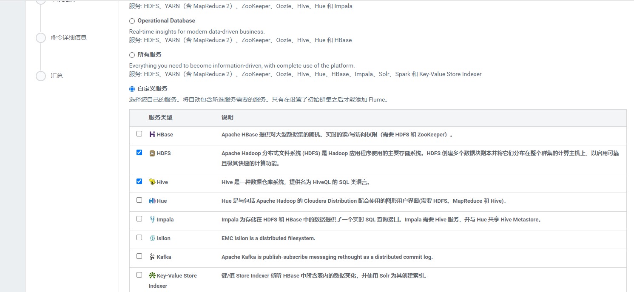The image size is (634, 292).
Task: Check the Isilon service checkbox
Action: pyautogui.click(x=139, y=237)
